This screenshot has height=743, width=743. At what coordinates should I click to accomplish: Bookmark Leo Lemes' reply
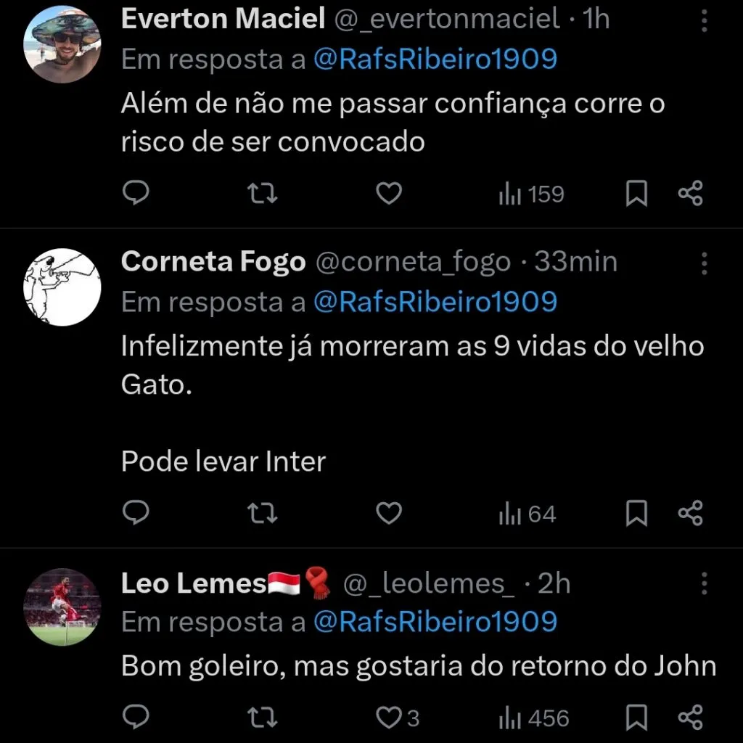pyautogui.click(x=636, y=716)
